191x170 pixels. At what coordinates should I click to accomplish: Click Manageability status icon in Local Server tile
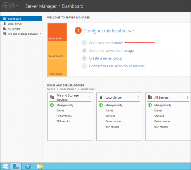101,105
